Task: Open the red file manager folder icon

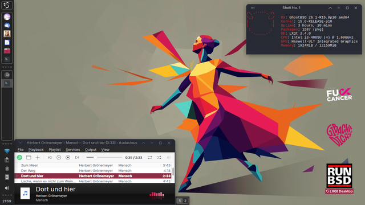Action: (x=7, y=51)
